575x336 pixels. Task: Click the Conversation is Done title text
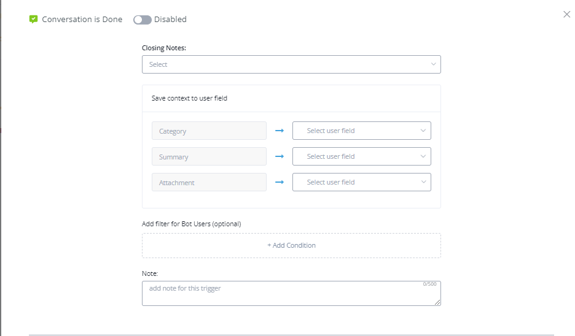click(82, 20)
